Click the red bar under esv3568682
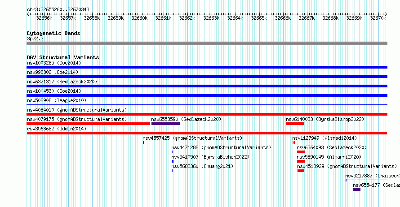Image resolution: width=400 pixels, height=207 pixels. coord(207,133)
